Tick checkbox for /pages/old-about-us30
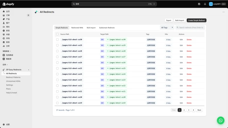This screenshot has height=128, width=228. click(57, 40)
